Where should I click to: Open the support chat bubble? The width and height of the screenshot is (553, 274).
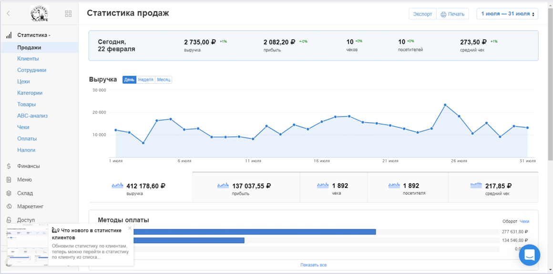(x=529, y=255)
